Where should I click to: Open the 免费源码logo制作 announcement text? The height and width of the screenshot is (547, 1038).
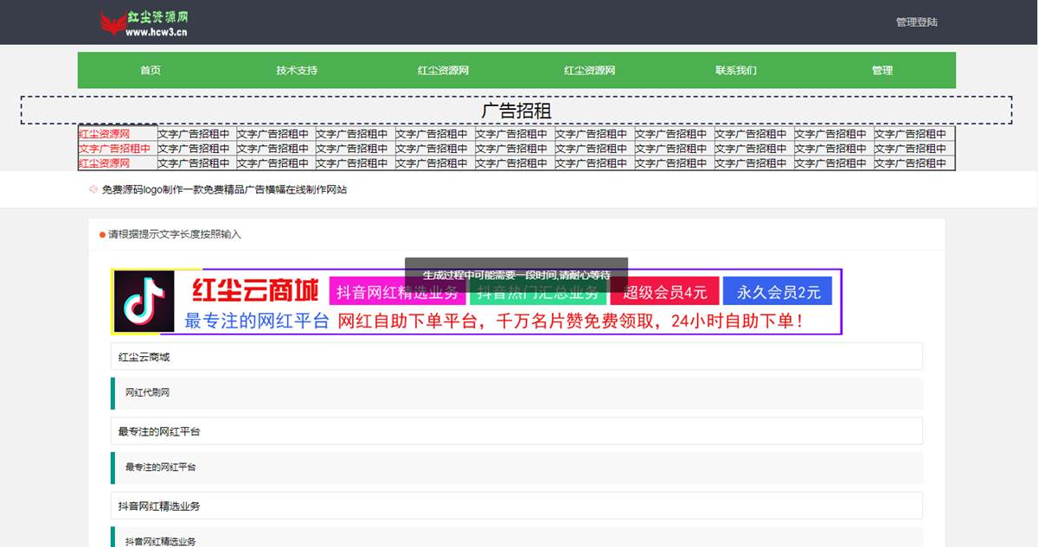[x=224, y=190]
